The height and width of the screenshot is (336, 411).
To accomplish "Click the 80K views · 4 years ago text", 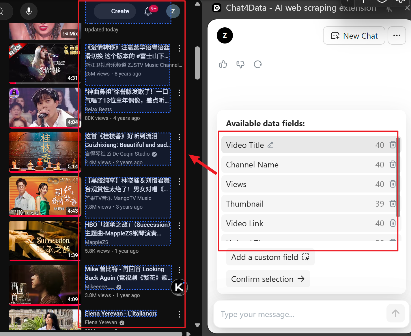I will point(112,118).
